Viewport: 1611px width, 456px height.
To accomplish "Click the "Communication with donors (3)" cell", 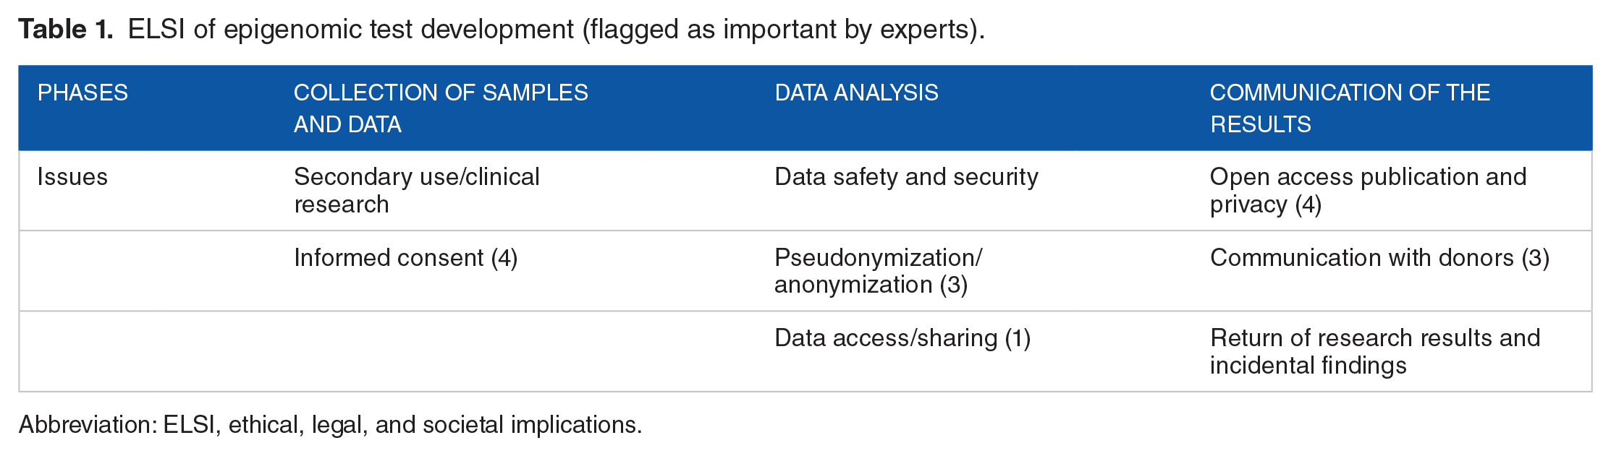I will pos(1379,258).
